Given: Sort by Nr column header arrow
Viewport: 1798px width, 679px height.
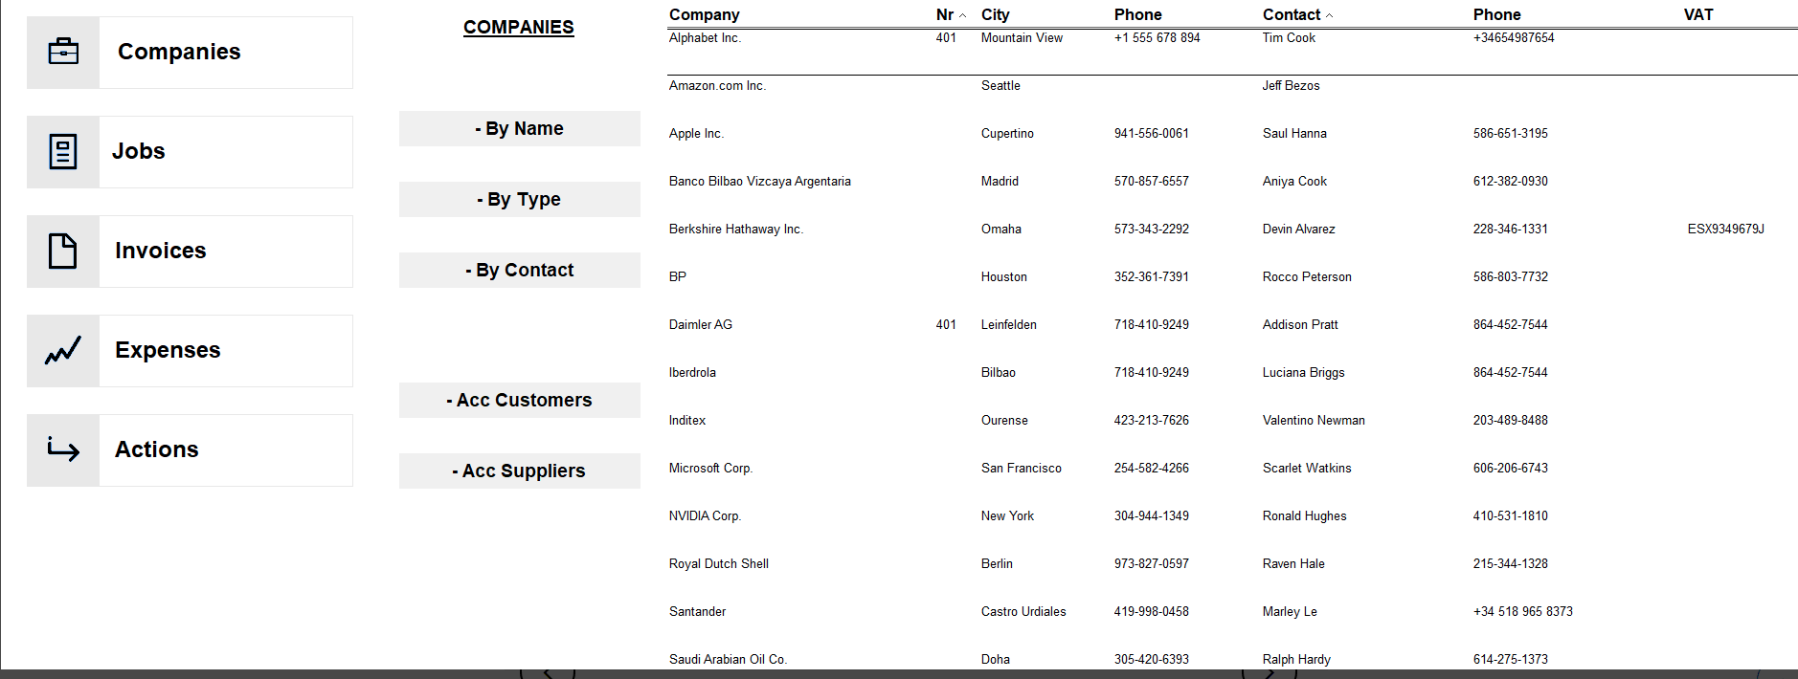Looking at the screenshot, I should tap(962, 15).
